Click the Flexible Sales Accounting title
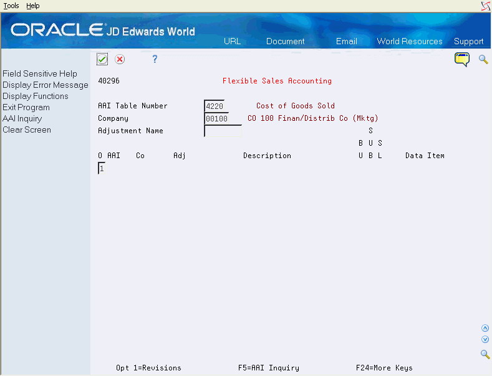492x376 pixels. (277, 81)
